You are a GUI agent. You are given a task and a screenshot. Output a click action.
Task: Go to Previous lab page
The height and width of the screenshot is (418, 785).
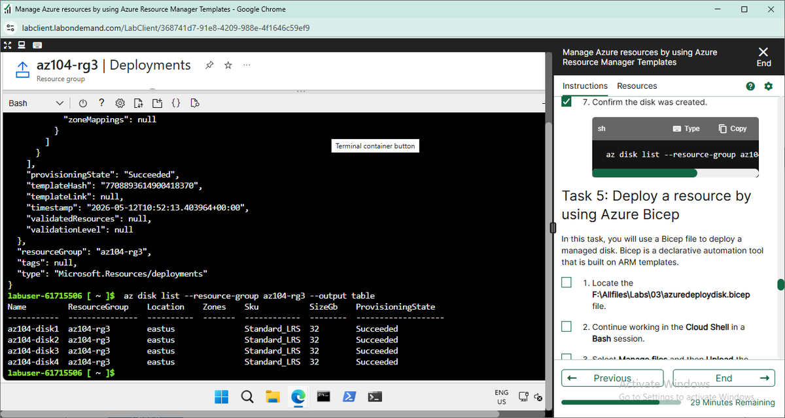(x=614, y=378)
